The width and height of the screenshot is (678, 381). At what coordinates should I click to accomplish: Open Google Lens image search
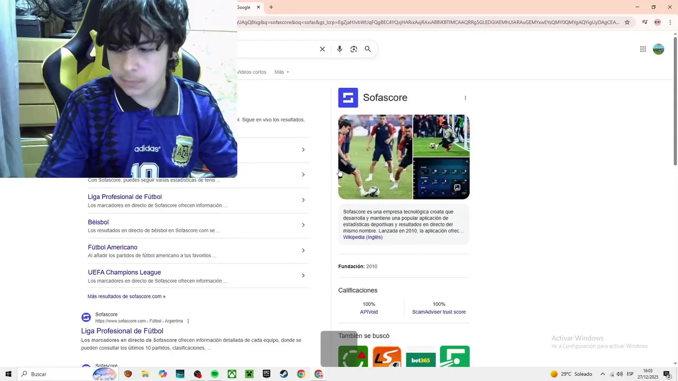[354, 49]
